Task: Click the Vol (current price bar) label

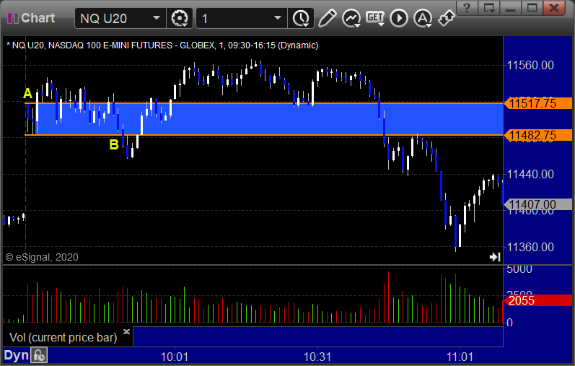Action: (63, 337)
